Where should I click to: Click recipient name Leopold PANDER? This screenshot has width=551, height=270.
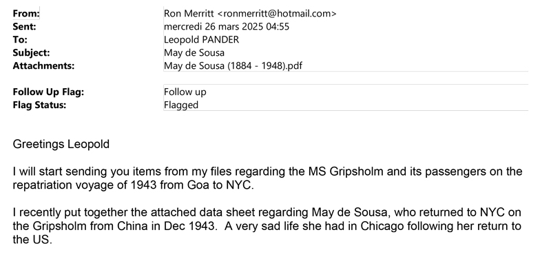(201, 39)
